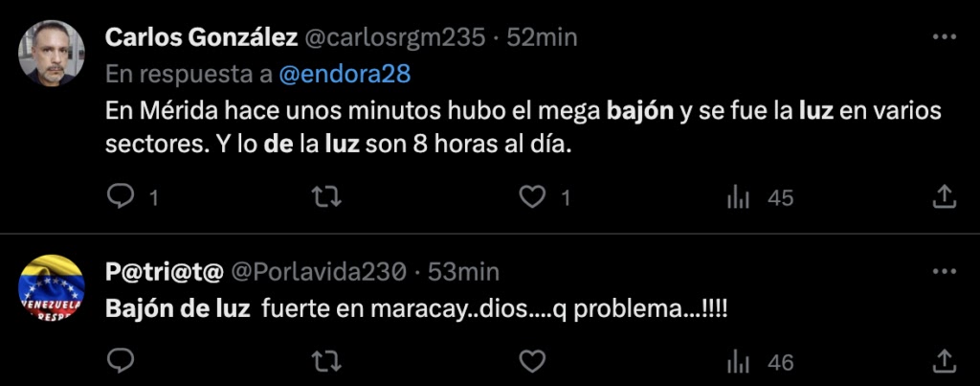Image resolution: width=980 pixels, height=386 pixels.
Task: Click Carlos González's profile photo
Action: point(52,54)
